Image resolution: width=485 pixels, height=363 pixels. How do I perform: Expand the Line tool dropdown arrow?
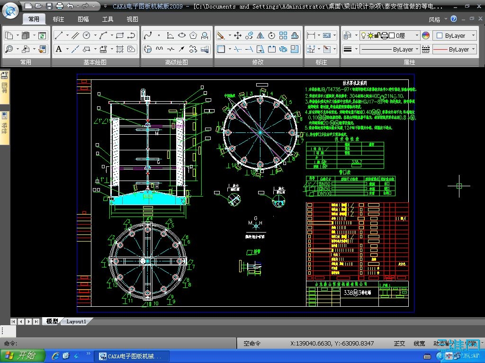pos(67,35)
